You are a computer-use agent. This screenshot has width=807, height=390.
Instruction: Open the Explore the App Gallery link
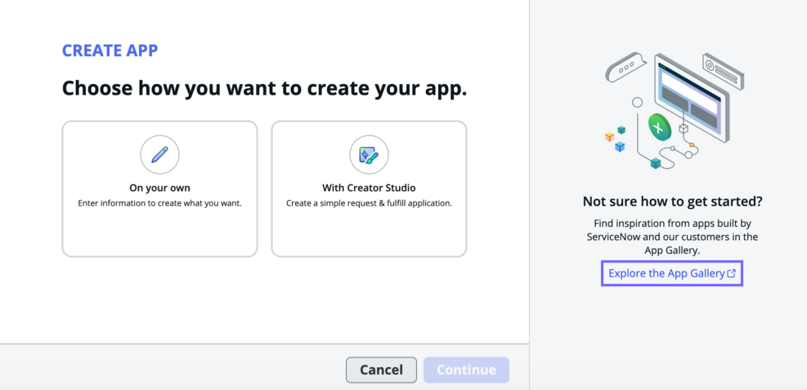(672, 273)
